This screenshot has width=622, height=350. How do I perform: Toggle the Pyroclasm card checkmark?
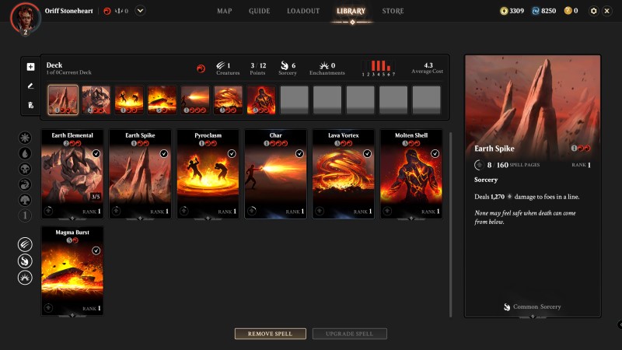232,154
